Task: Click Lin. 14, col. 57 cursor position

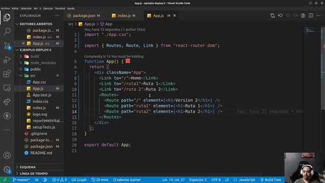Action: tap(173, 180)
